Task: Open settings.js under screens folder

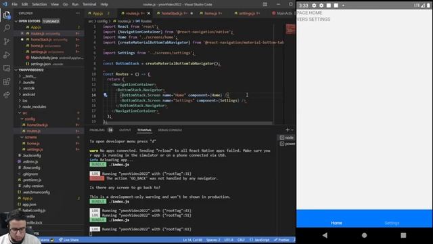Action: coord(35,149)
